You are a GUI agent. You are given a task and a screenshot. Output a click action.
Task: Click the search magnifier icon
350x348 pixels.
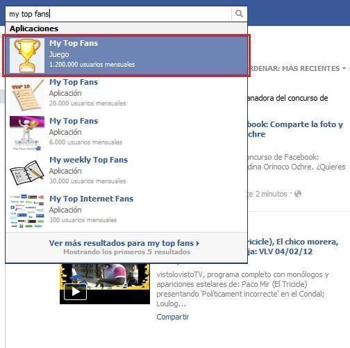(239, 14)
